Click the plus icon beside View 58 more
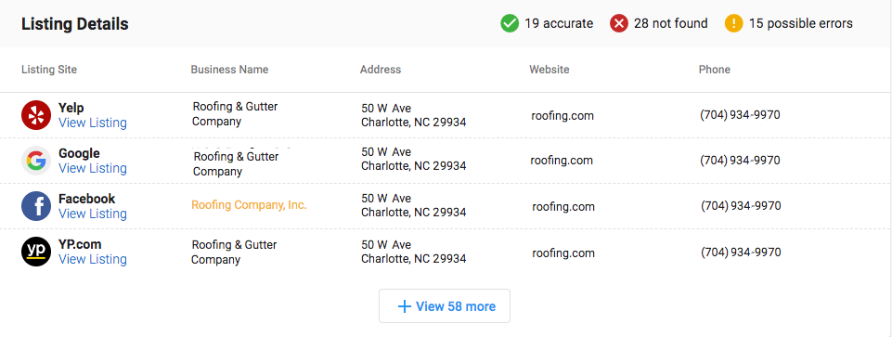This screenshot has height=337, width=892. (x=404, y=306)
